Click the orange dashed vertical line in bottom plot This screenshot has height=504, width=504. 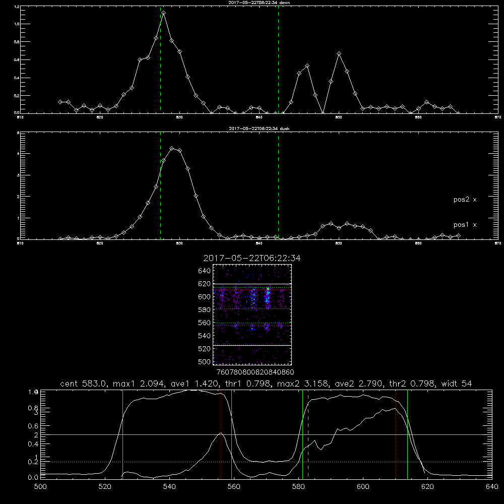308,434
